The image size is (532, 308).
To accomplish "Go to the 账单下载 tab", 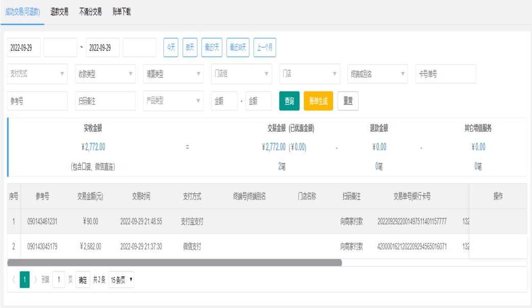I will pos(122,12).
